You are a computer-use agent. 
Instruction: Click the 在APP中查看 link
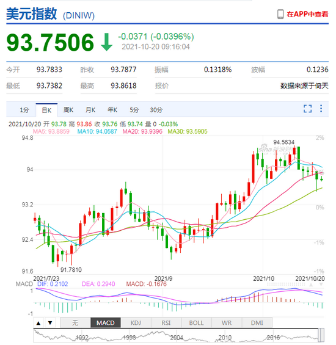point(307,14)
